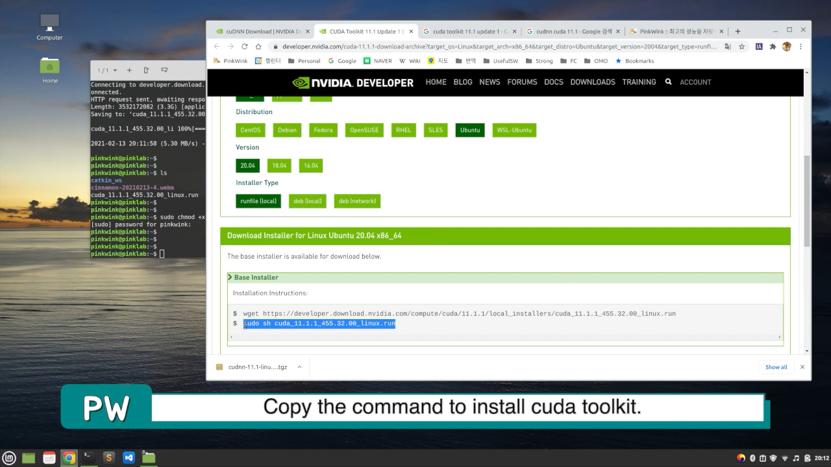Image resolution: width=831 pixels, height=467 pixels.
Task: Choose deb (local) installer type
Action: (308, 201)
